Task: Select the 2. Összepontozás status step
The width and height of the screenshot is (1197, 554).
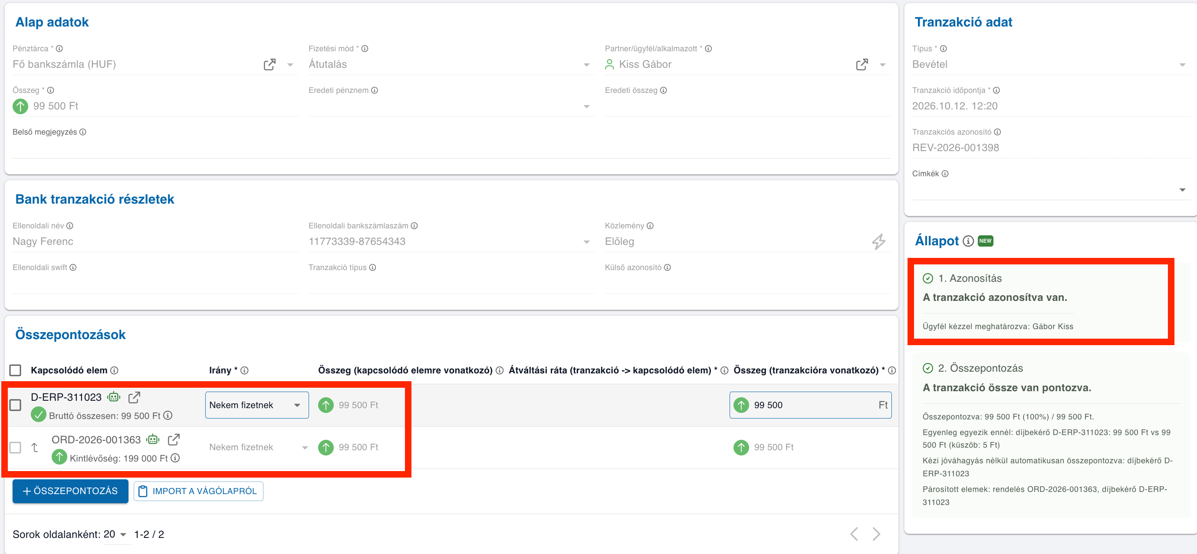Action: 1052,435
